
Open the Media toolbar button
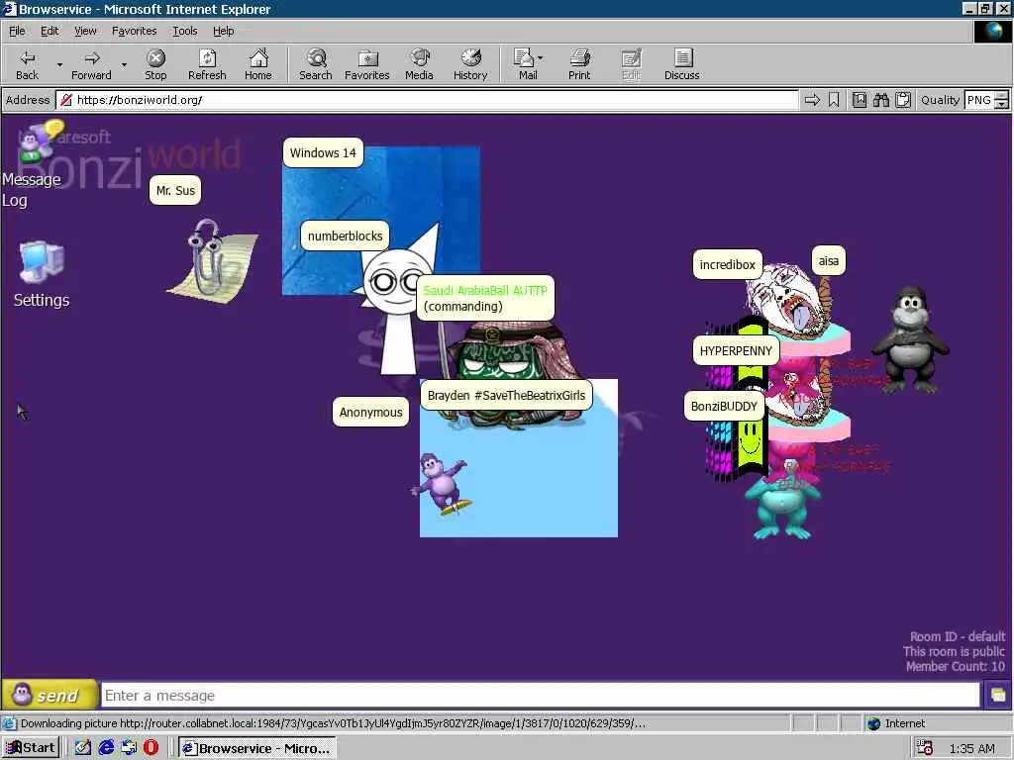[x=419, y=64]
